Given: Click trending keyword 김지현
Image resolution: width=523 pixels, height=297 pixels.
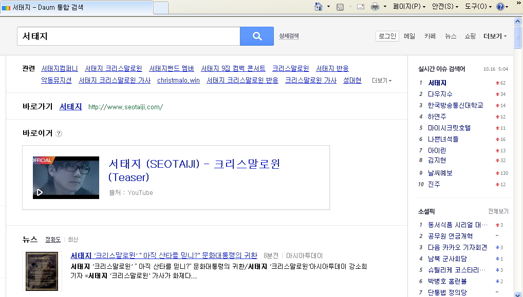Looking at the screenshot, I should click(x=437, y=161).
